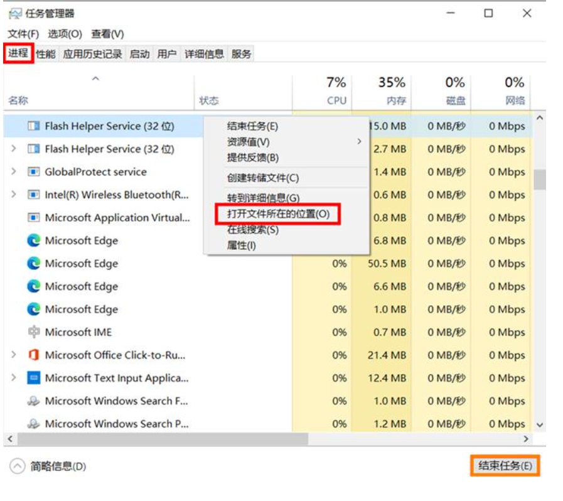Click the vertical scrollbar down arrow
Viewport: 563px width, 501px height.
(x=540, y=425)
